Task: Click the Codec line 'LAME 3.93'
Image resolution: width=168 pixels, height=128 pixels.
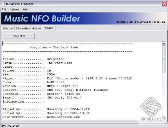Action: click(33, 82)
